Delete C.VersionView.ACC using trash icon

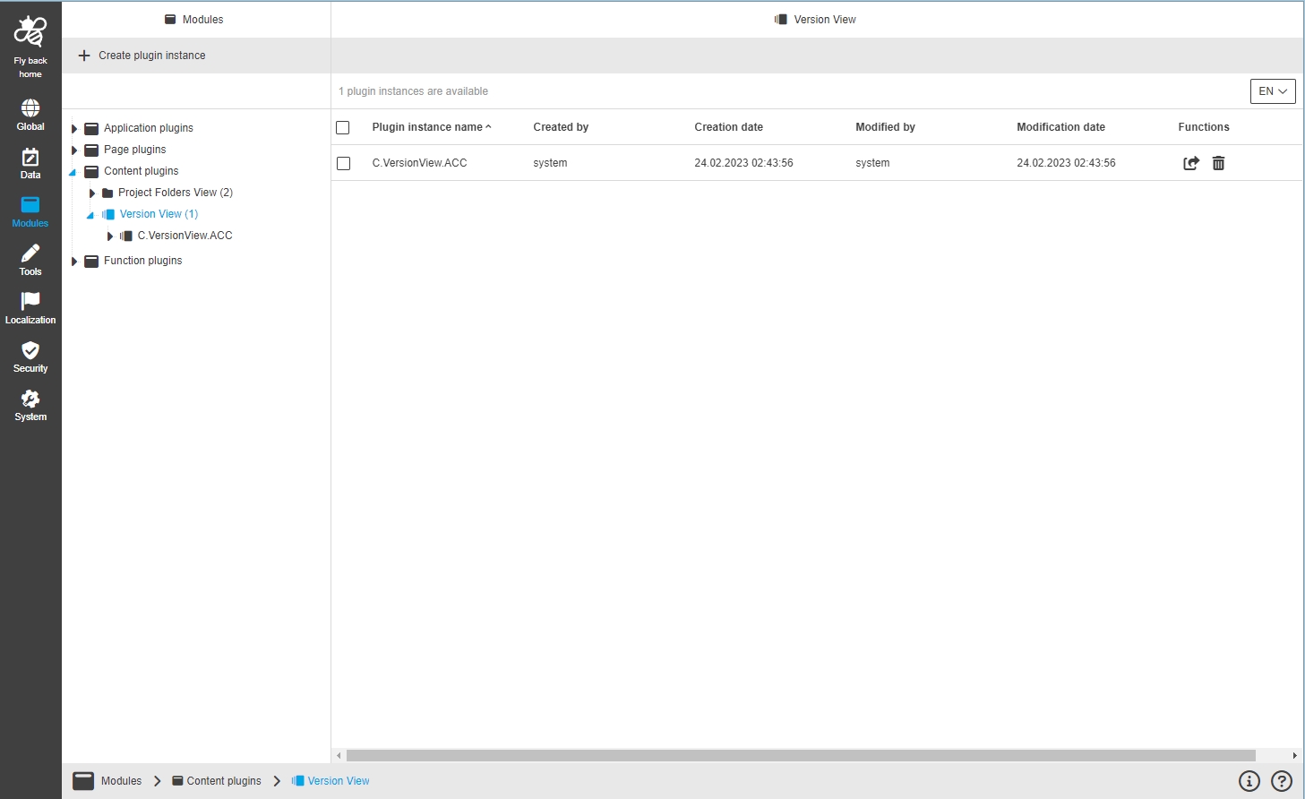coord(1218,163)
